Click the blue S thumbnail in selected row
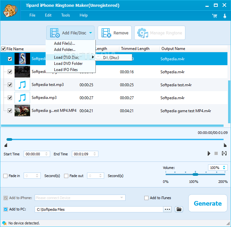This screenshot has height=227, width=231. coord(22,59)
